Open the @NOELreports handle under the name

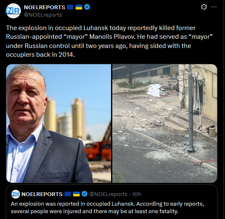tap(43, 15)
